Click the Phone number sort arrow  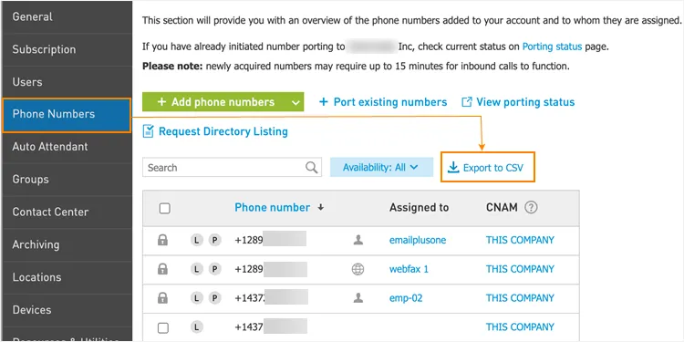pos(321,208)
